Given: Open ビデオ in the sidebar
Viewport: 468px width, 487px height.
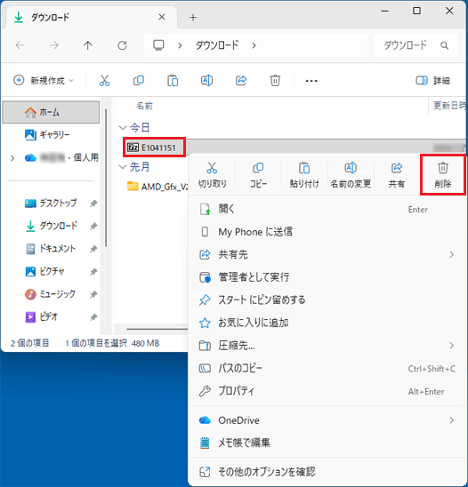Looking at the screenshot, I should coord(51,316).
